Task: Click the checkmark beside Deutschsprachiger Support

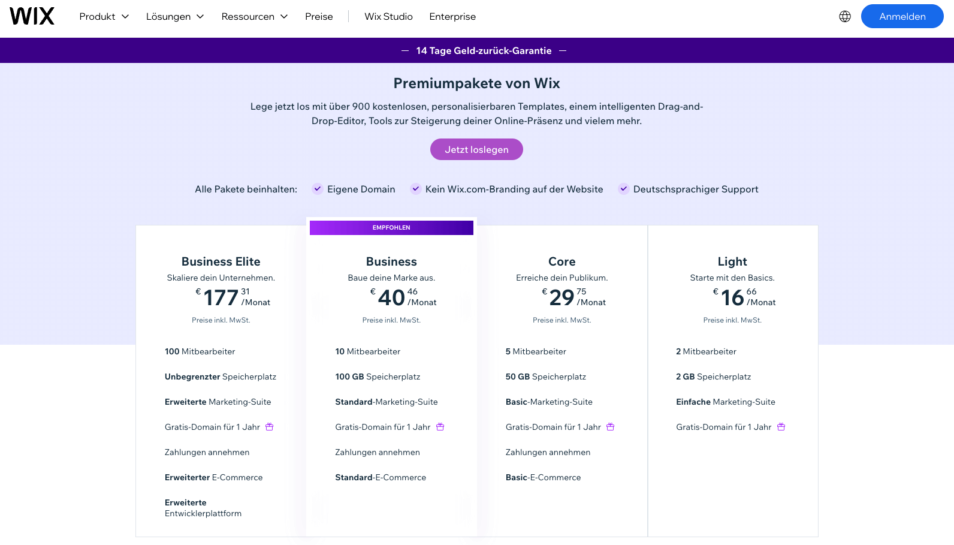Action: pyautogui.click(x=624, y=189)
